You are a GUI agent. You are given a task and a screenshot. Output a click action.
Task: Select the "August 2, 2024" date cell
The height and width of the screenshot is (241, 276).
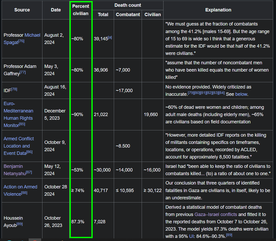(x=56, y=39)
